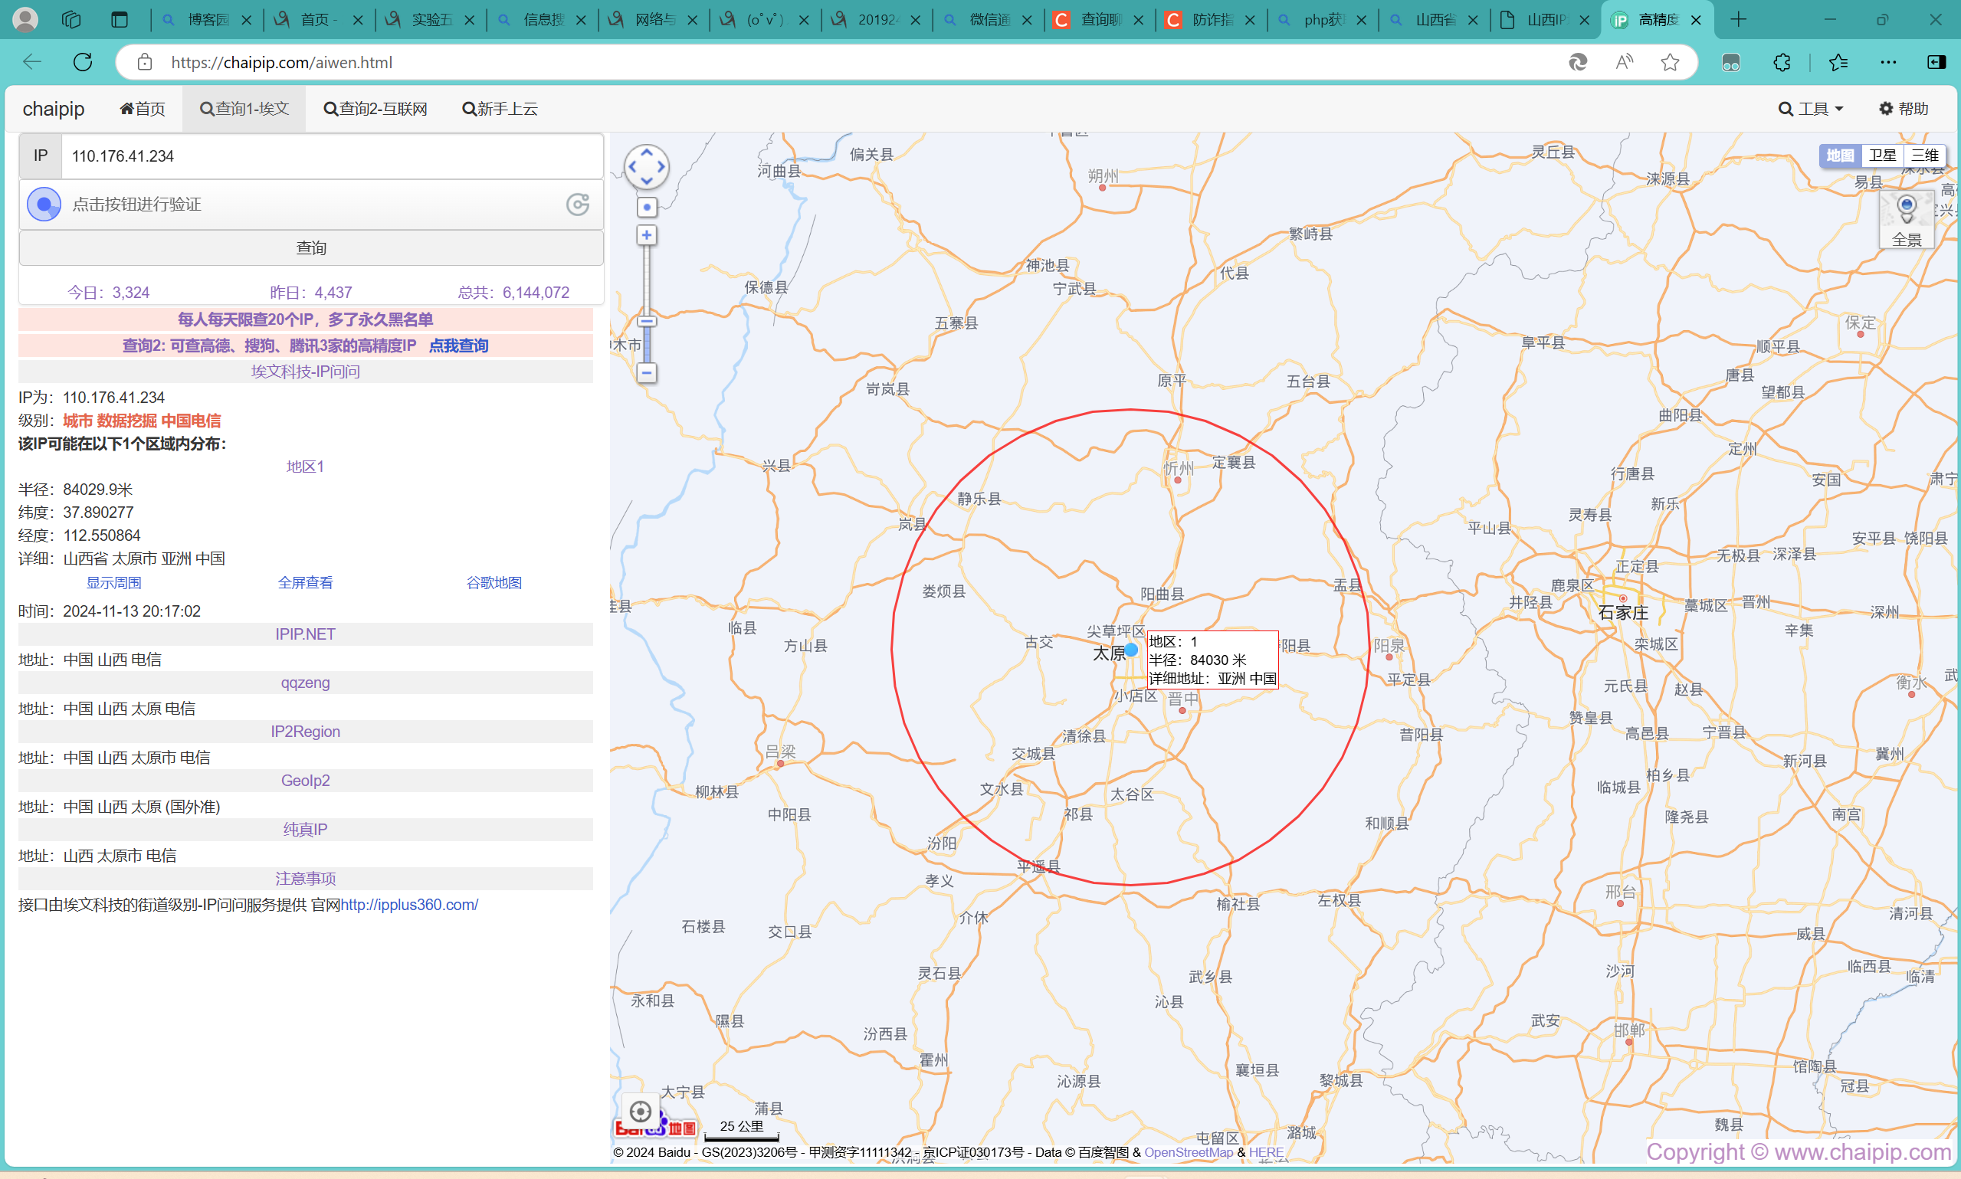Click the read aloud icon in address bar
1961x1179 pixels.
(1624, 62)
